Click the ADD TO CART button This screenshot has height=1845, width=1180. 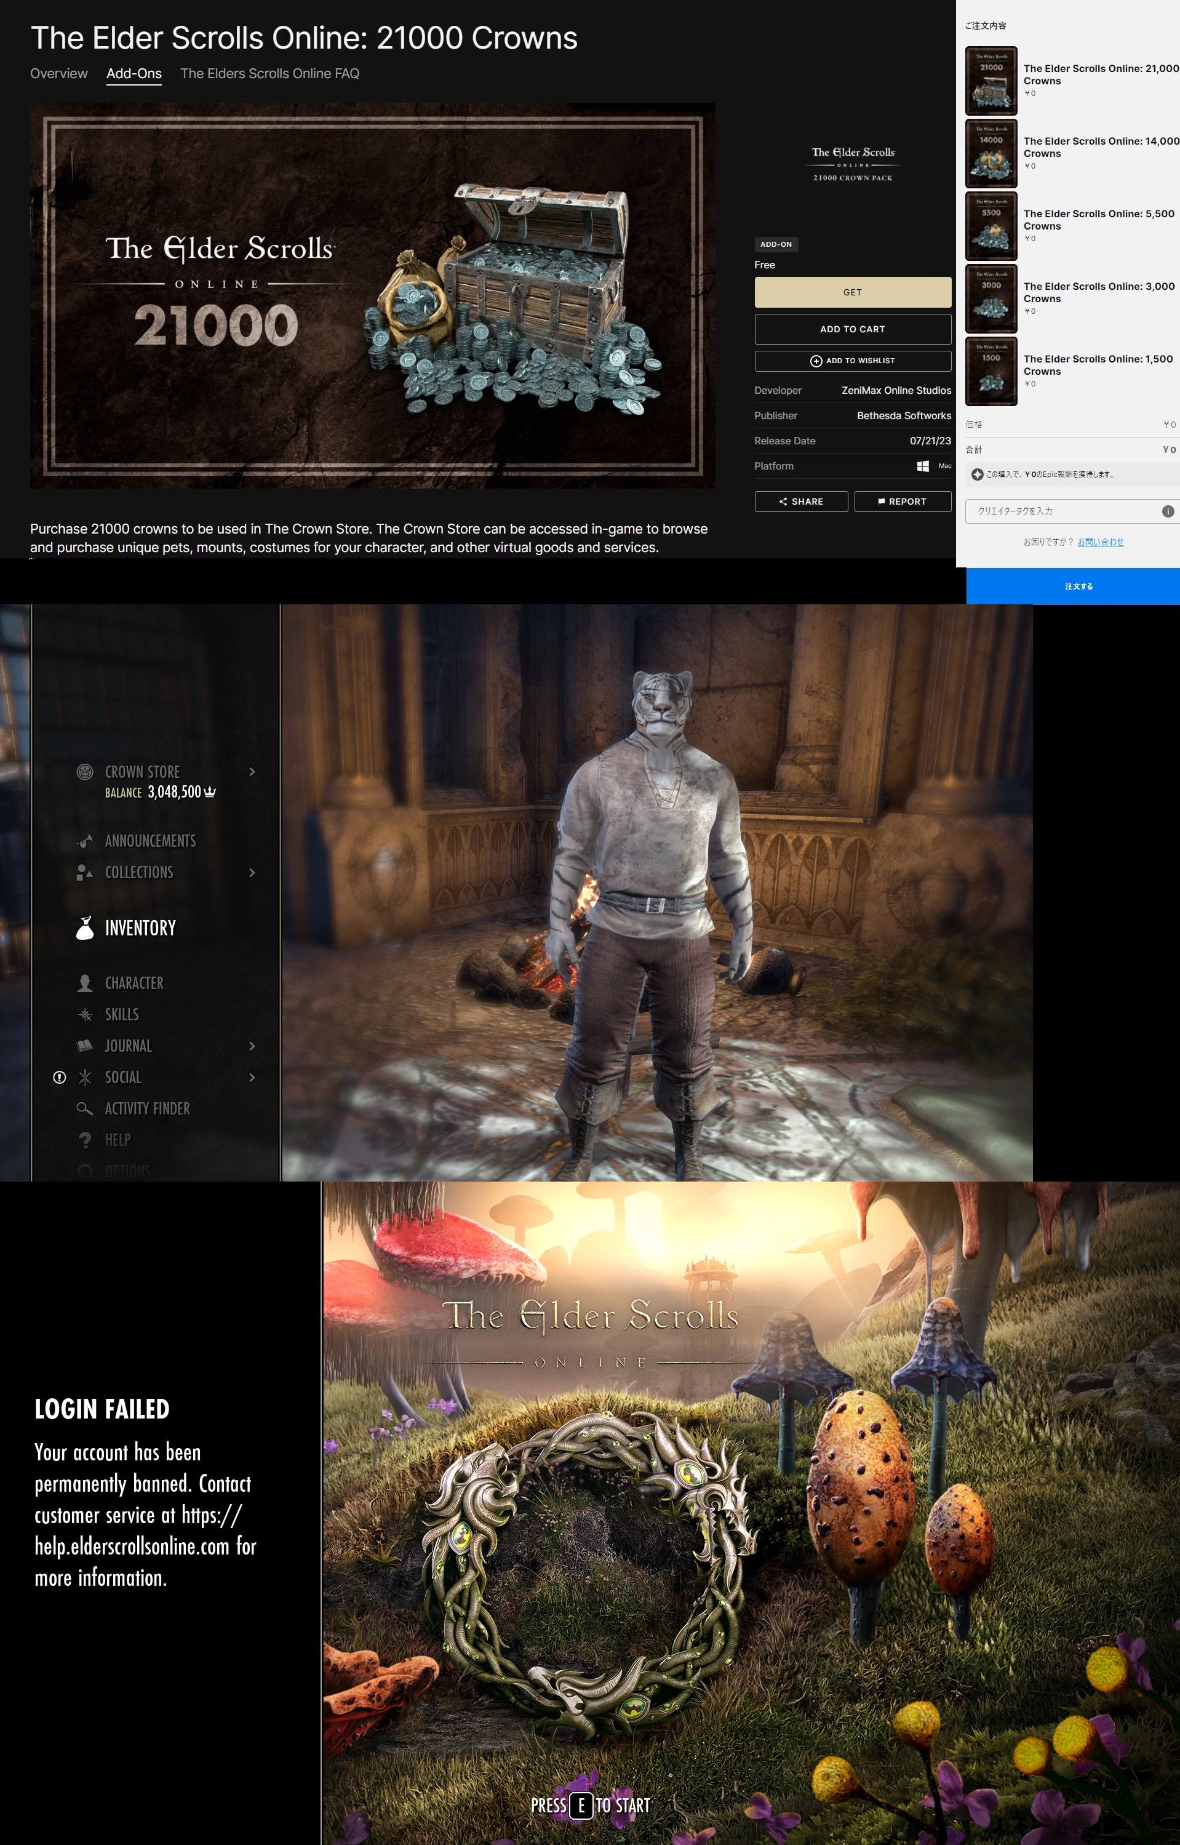(852, 329)
